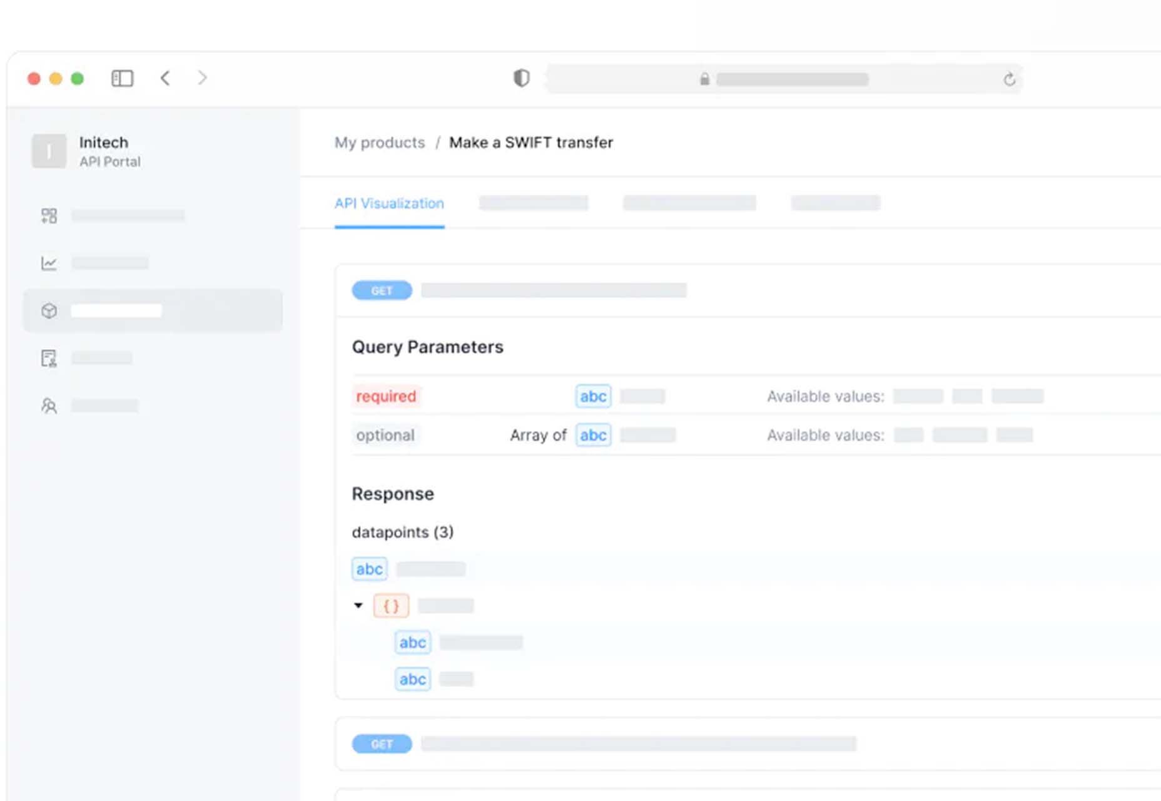Reload the page with the refresh icon

tap(1009, 79)
